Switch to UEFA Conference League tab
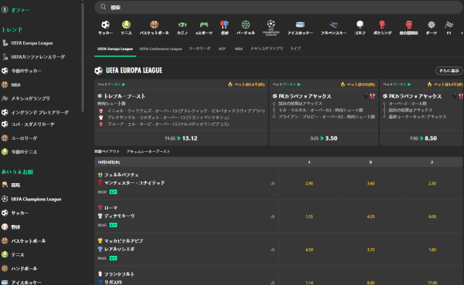 [x=161, y=48]
